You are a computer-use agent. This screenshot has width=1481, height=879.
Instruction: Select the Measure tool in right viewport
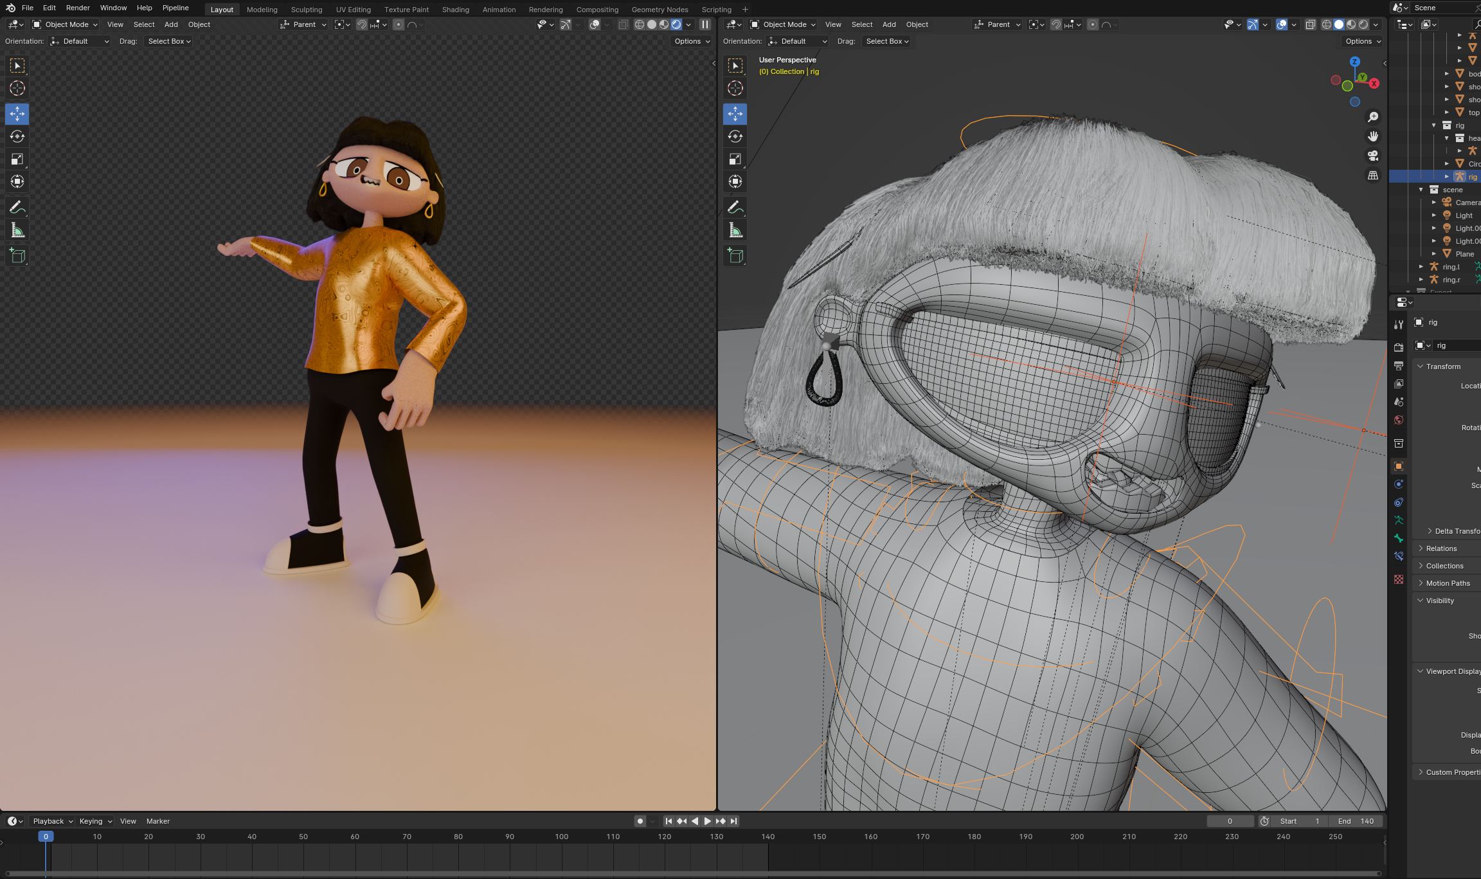click(735, 230)
